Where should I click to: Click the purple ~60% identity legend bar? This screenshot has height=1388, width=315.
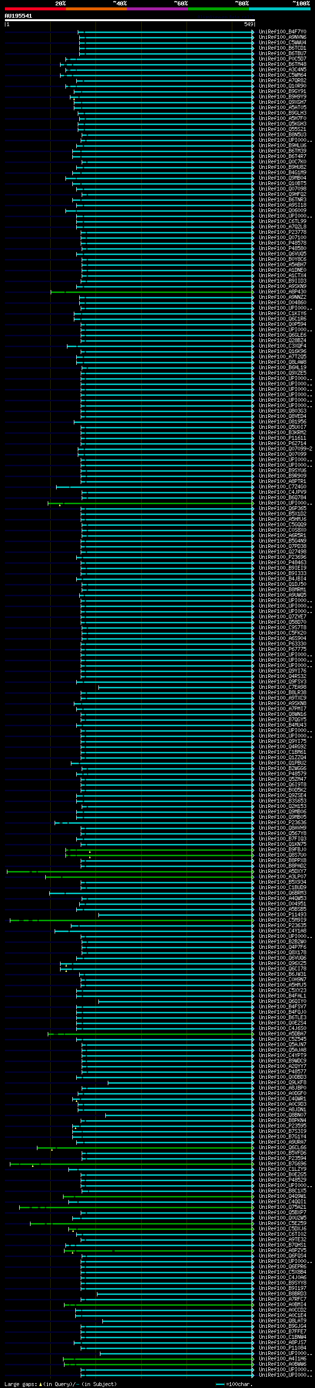click(158, 9)
